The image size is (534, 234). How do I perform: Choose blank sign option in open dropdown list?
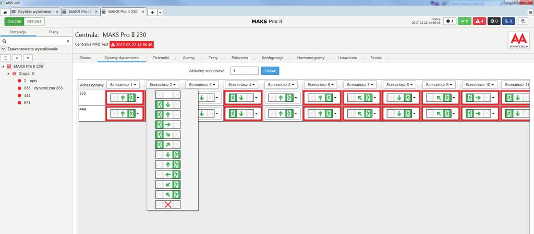click(x=168, y=95)
